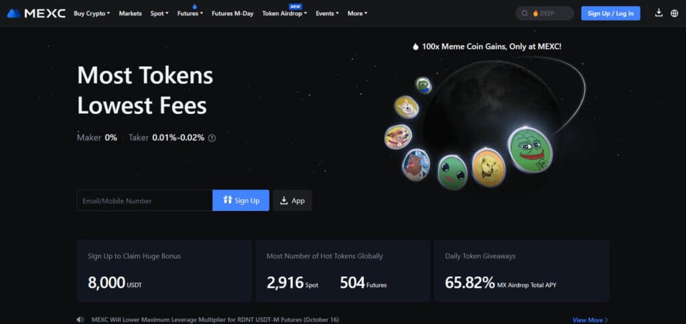The width and height of the screenshot is (686, 324).
Task: Click the Sign Up / Log In button
Action: (610, 13)
